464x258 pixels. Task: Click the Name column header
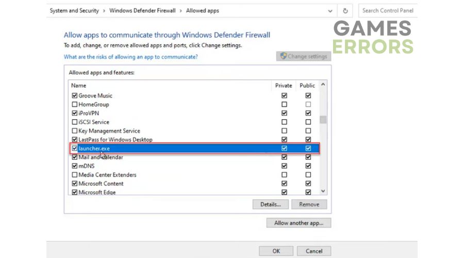79,86
